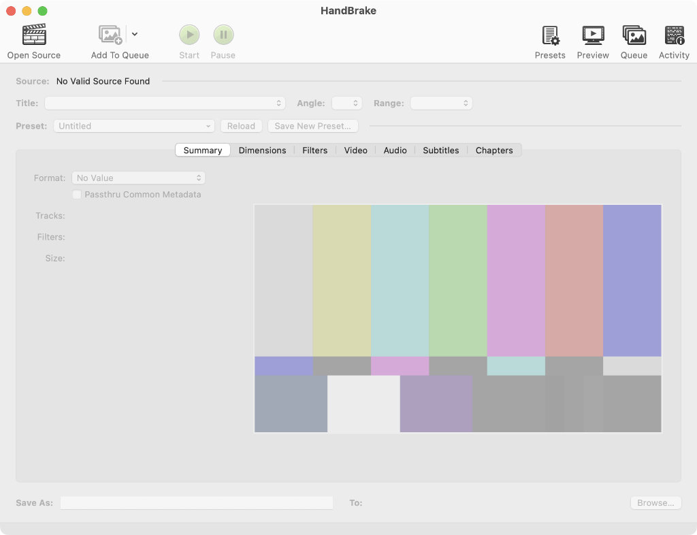Switch to the Subtitles tab
Screen dimensions: 697x535
click(x=440, y=150)
